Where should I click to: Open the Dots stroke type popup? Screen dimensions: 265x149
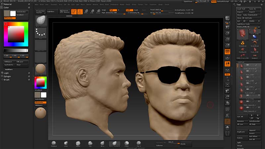click(x=41, y=33)
